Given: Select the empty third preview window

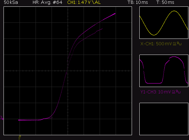Looking at the screenshot, I should [x=164, y=119].
